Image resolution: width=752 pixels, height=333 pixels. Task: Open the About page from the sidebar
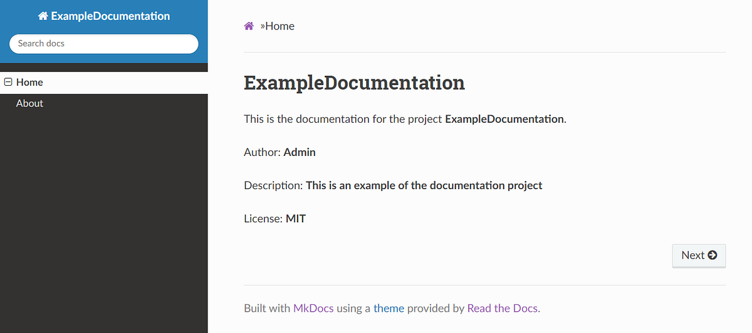tap(29, 103)
